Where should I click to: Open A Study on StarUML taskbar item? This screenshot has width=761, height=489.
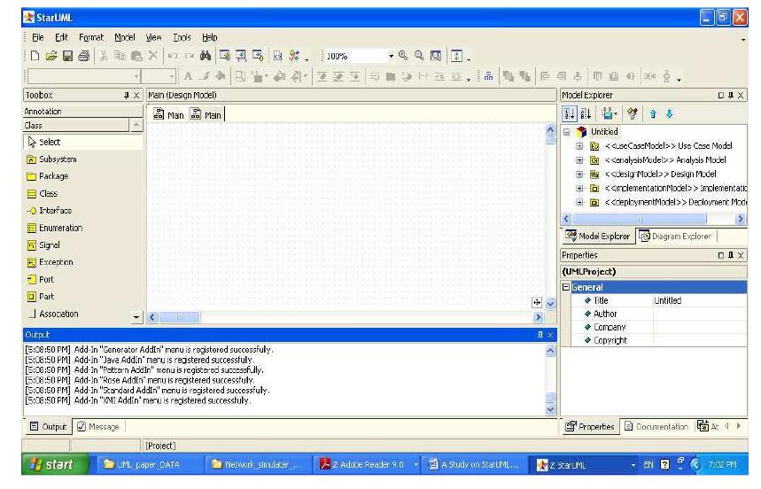474,465
